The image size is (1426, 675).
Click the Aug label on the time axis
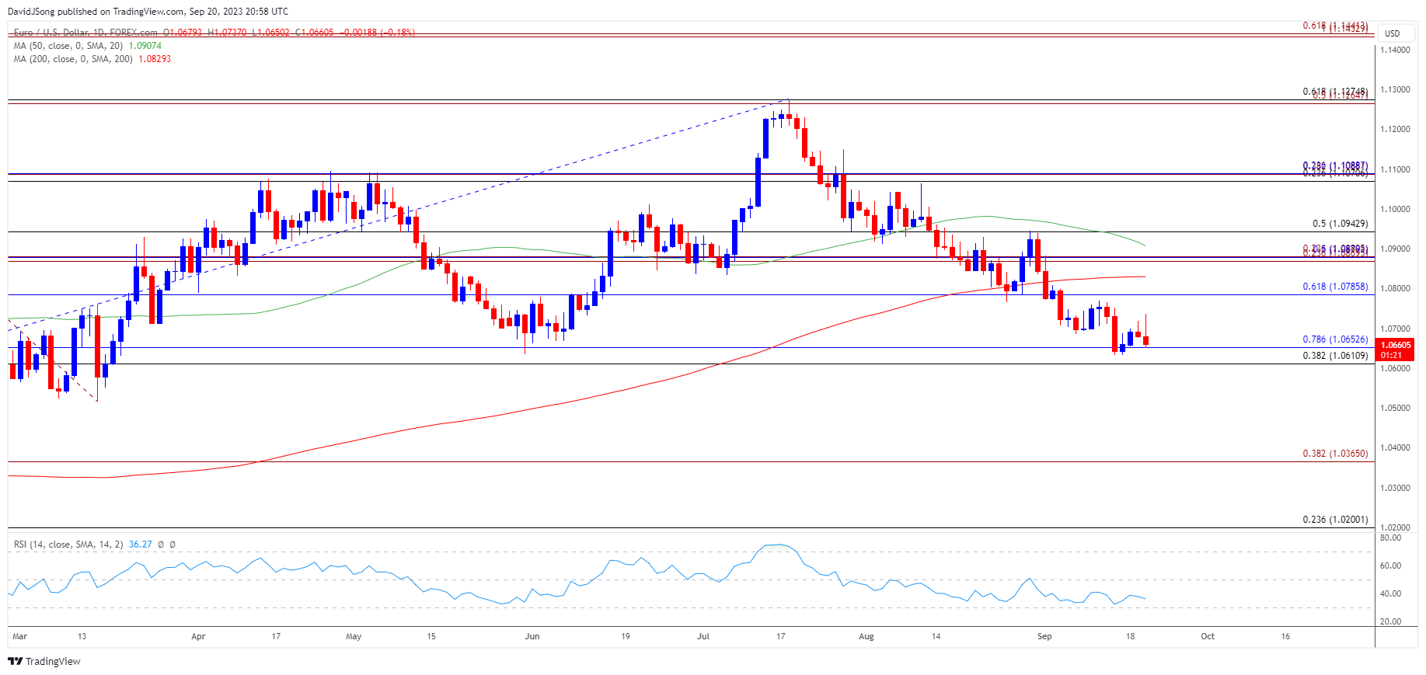[x=866, y=636]
